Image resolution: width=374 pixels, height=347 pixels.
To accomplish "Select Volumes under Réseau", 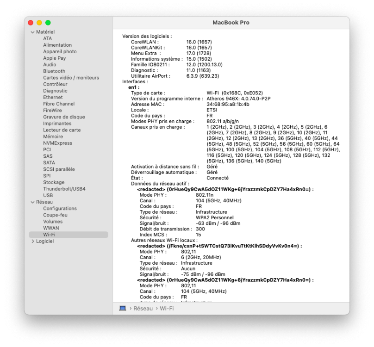I will 53,222.
